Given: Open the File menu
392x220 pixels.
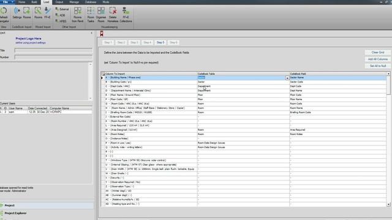Looking at the screenshot, I should (7, 2).
